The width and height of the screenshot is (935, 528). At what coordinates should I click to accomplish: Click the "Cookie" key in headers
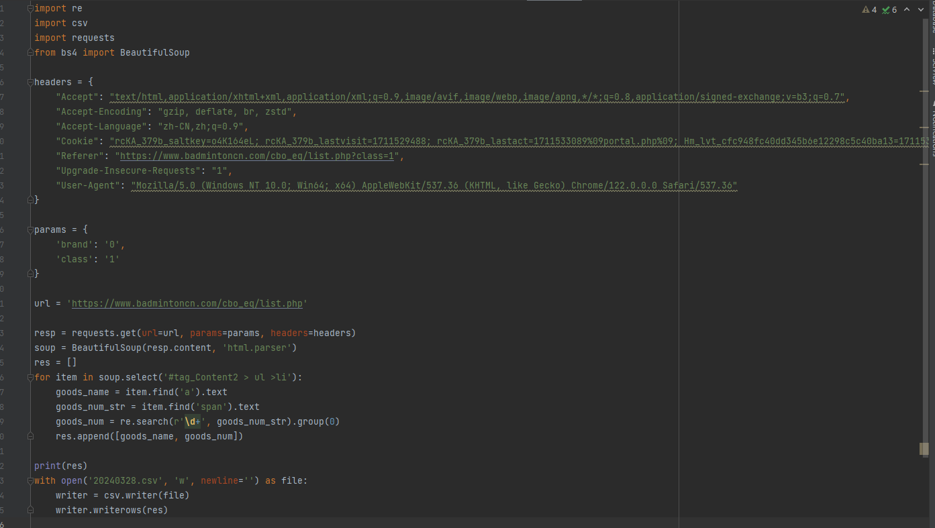point(77,141)
